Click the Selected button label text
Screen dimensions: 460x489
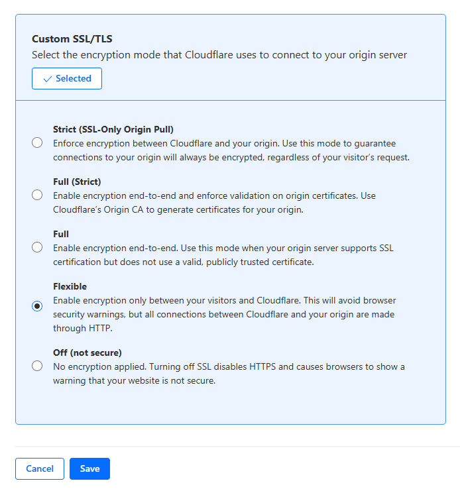point(73,78)
